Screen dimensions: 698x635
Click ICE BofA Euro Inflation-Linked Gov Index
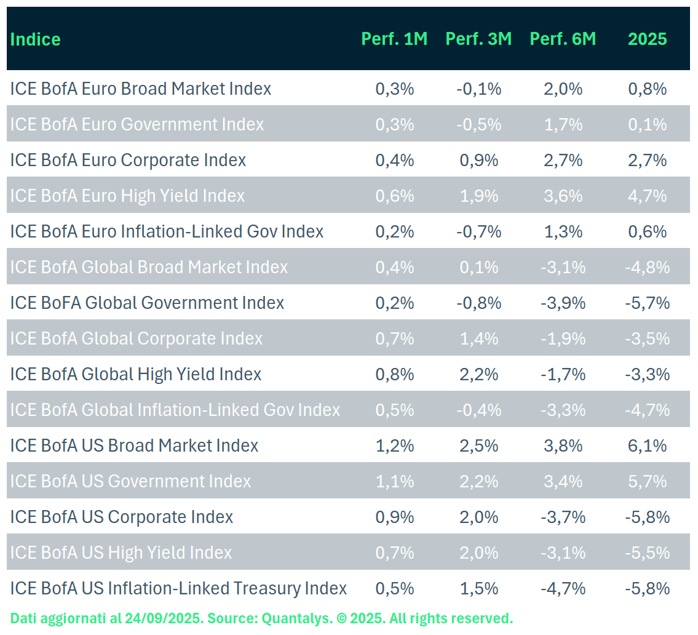click(x=167, y=231)
